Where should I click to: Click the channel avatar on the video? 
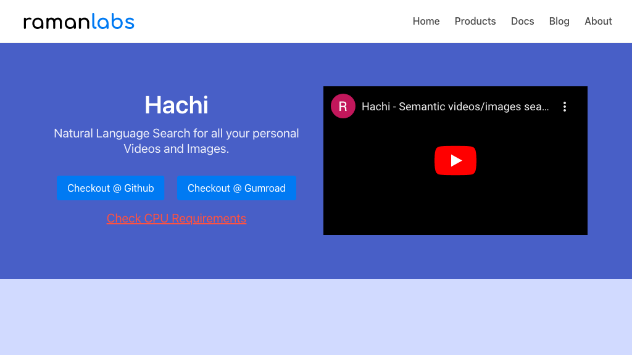(x=343, y=106)
